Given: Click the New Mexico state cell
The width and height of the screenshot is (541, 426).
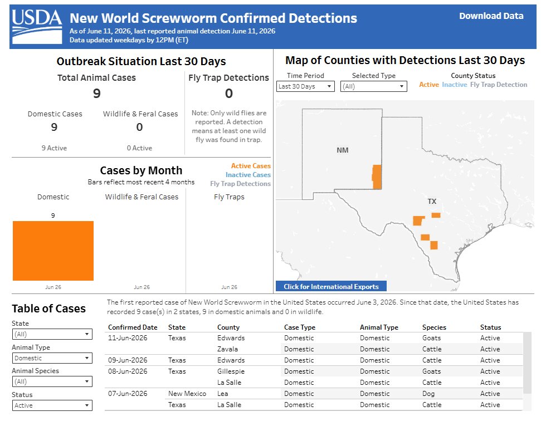Looking at the screenshot, I should pos(187,394).
